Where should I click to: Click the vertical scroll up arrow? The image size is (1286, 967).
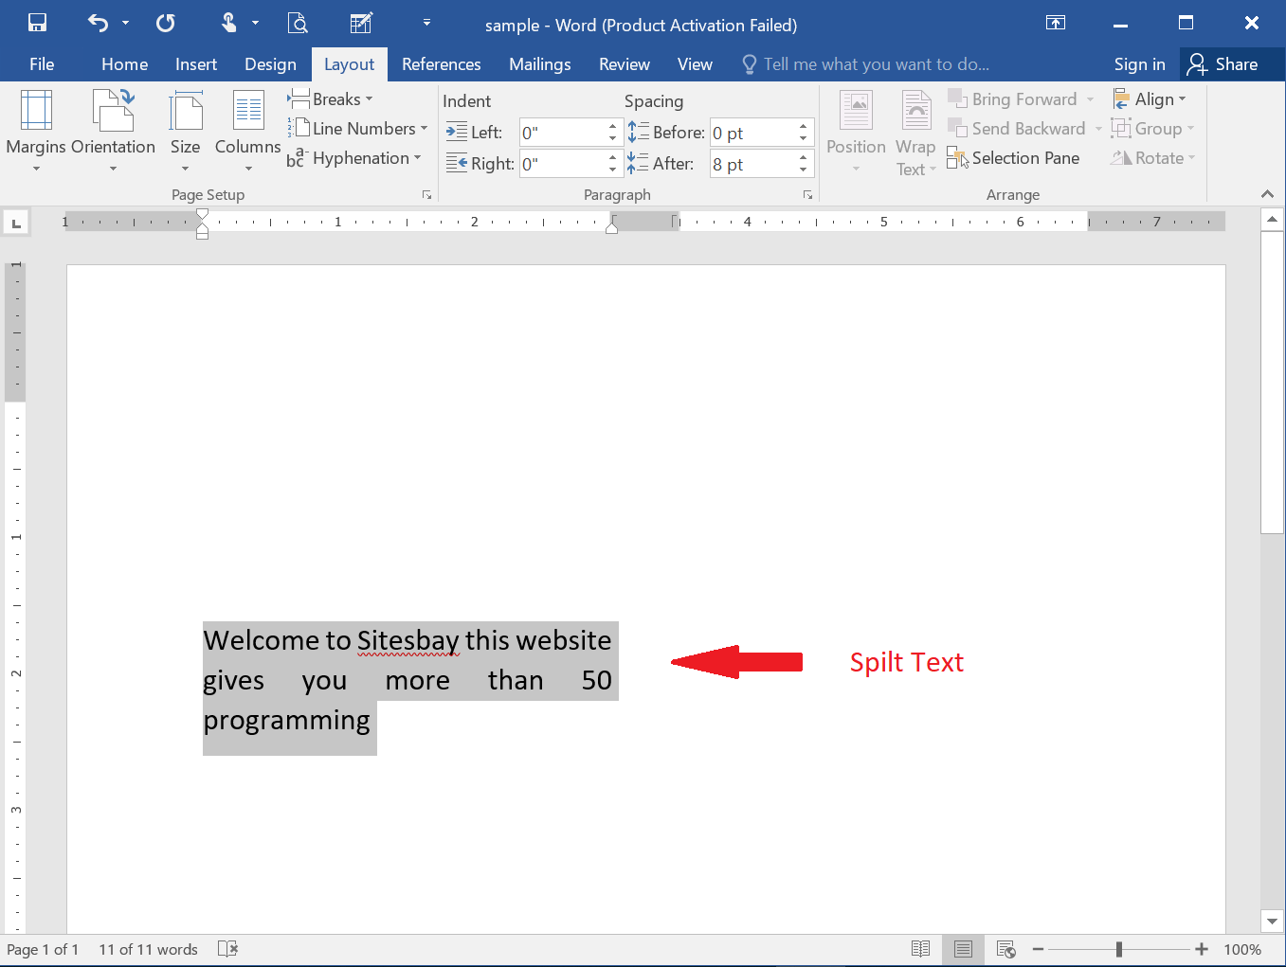pos(1272,220)
